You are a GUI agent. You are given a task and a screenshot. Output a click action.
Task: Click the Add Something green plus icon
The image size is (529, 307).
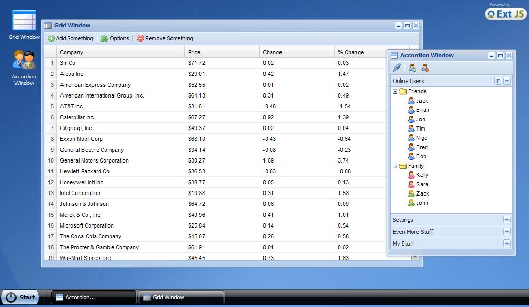click(50, 38)
